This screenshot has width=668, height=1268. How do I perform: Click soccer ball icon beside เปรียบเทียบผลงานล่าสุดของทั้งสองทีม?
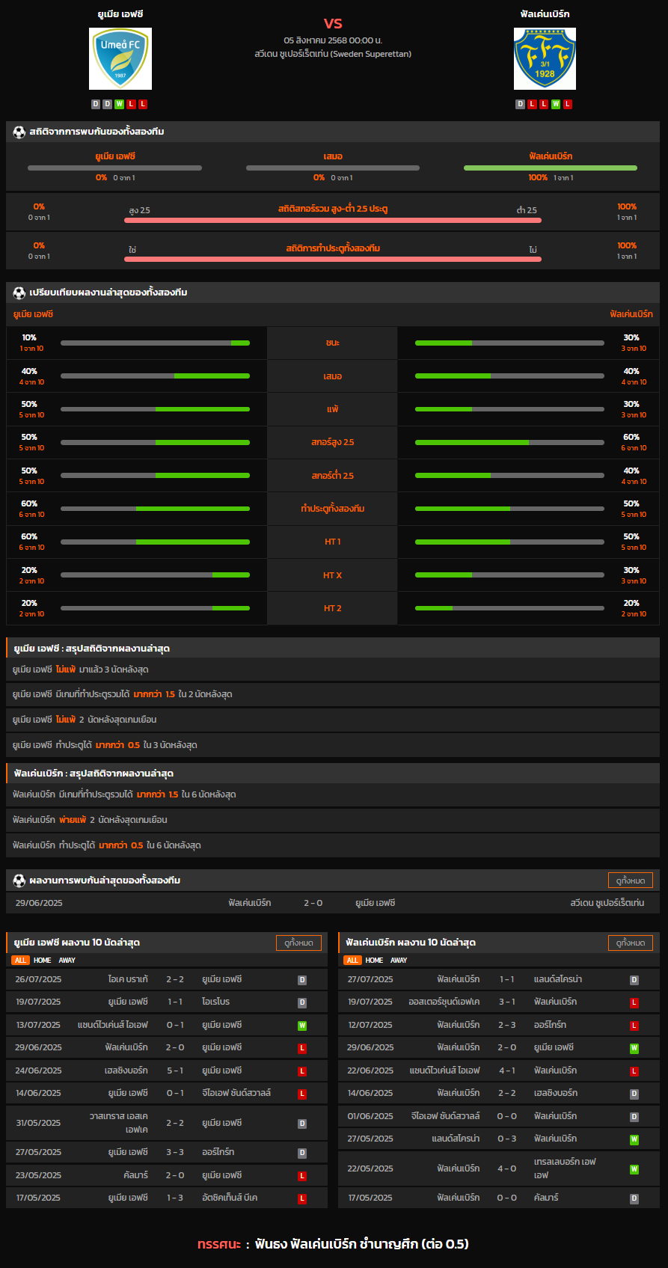(19, 293)
